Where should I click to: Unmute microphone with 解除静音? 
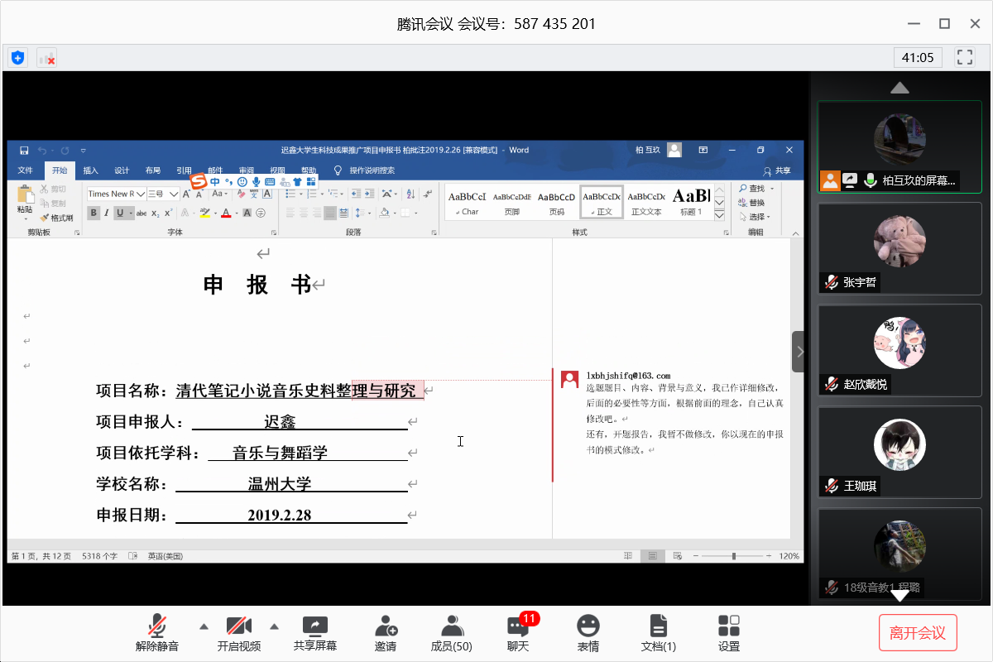(157, 626)
